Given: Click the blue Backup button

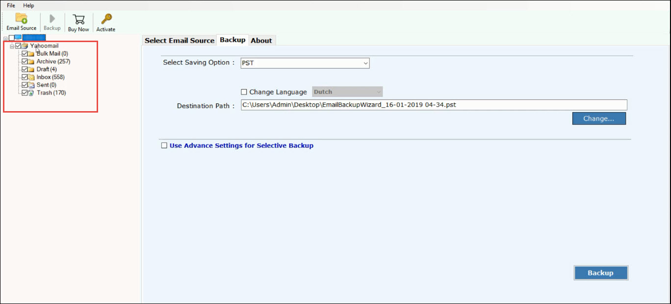Looking at the screenshot, I should click(x=601, y=273).
